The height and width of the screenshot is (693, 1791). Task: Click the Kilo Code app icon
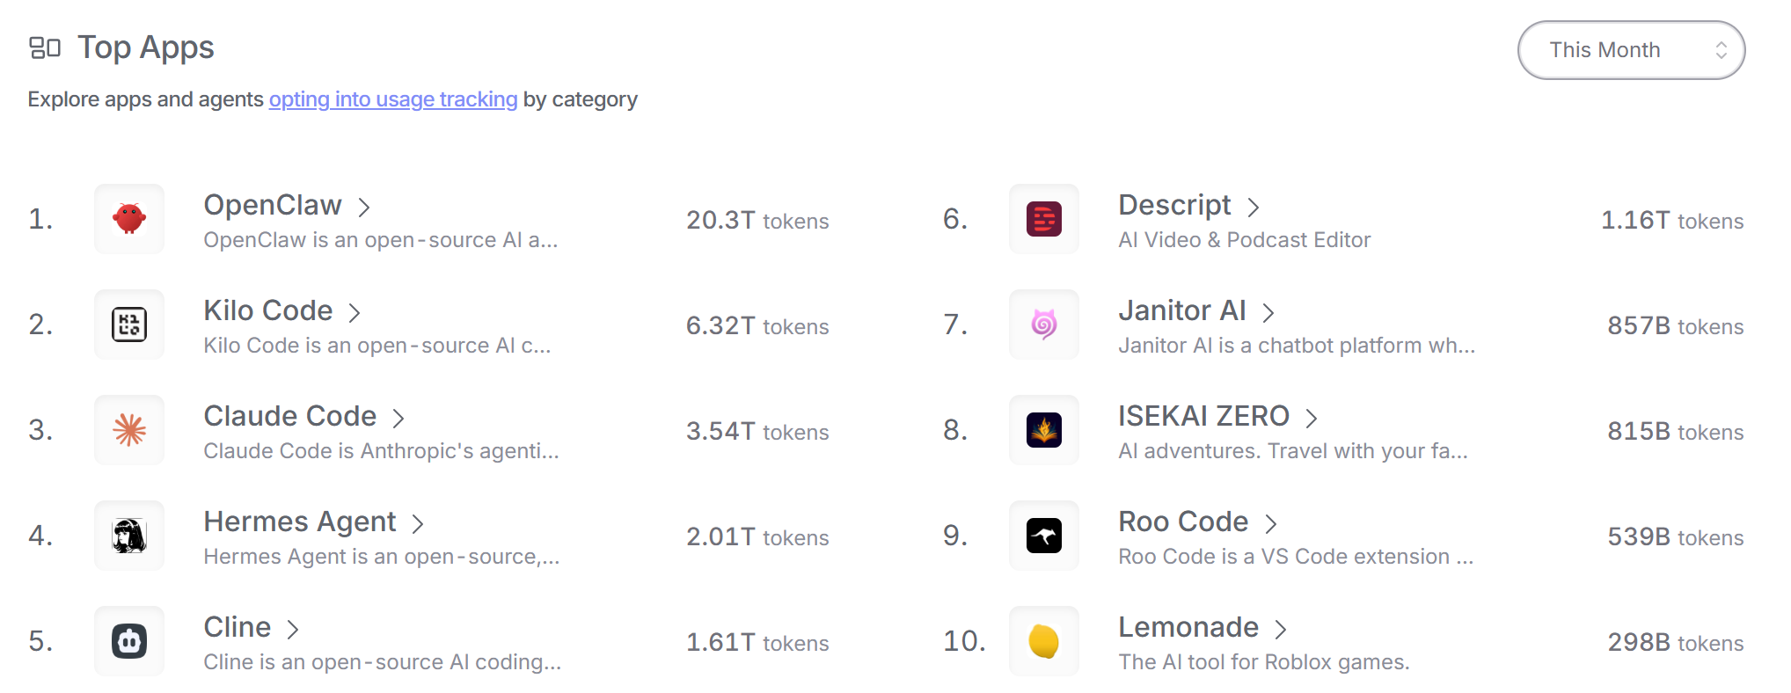pyautogui.click(x=129, y=325)
